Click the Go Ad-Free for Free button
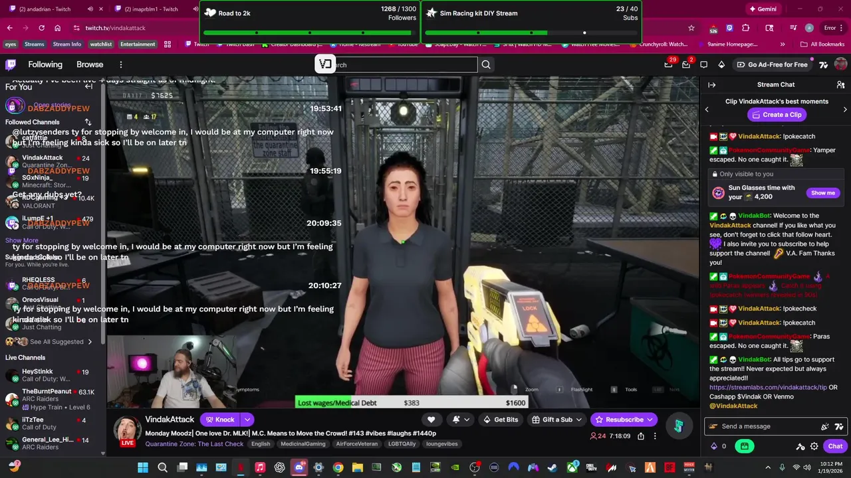Viewport: 851px width, 478px height. pos(772,64)
